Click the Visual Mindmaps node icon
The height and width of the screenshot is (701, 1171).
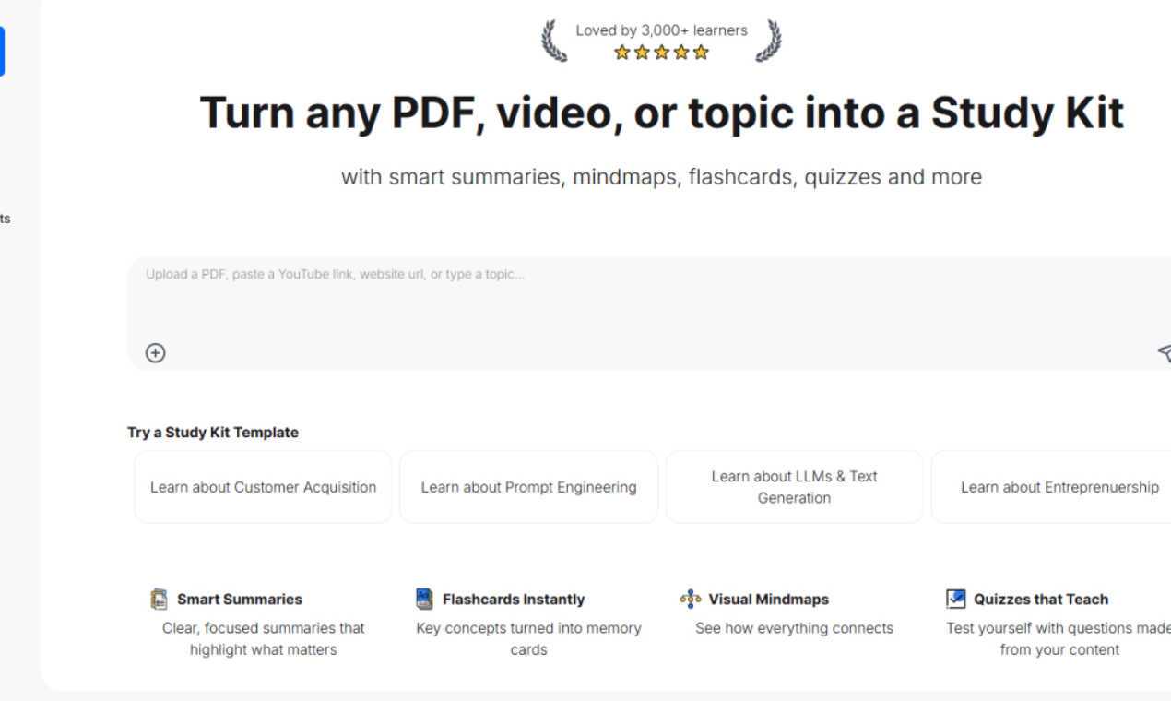689,599
